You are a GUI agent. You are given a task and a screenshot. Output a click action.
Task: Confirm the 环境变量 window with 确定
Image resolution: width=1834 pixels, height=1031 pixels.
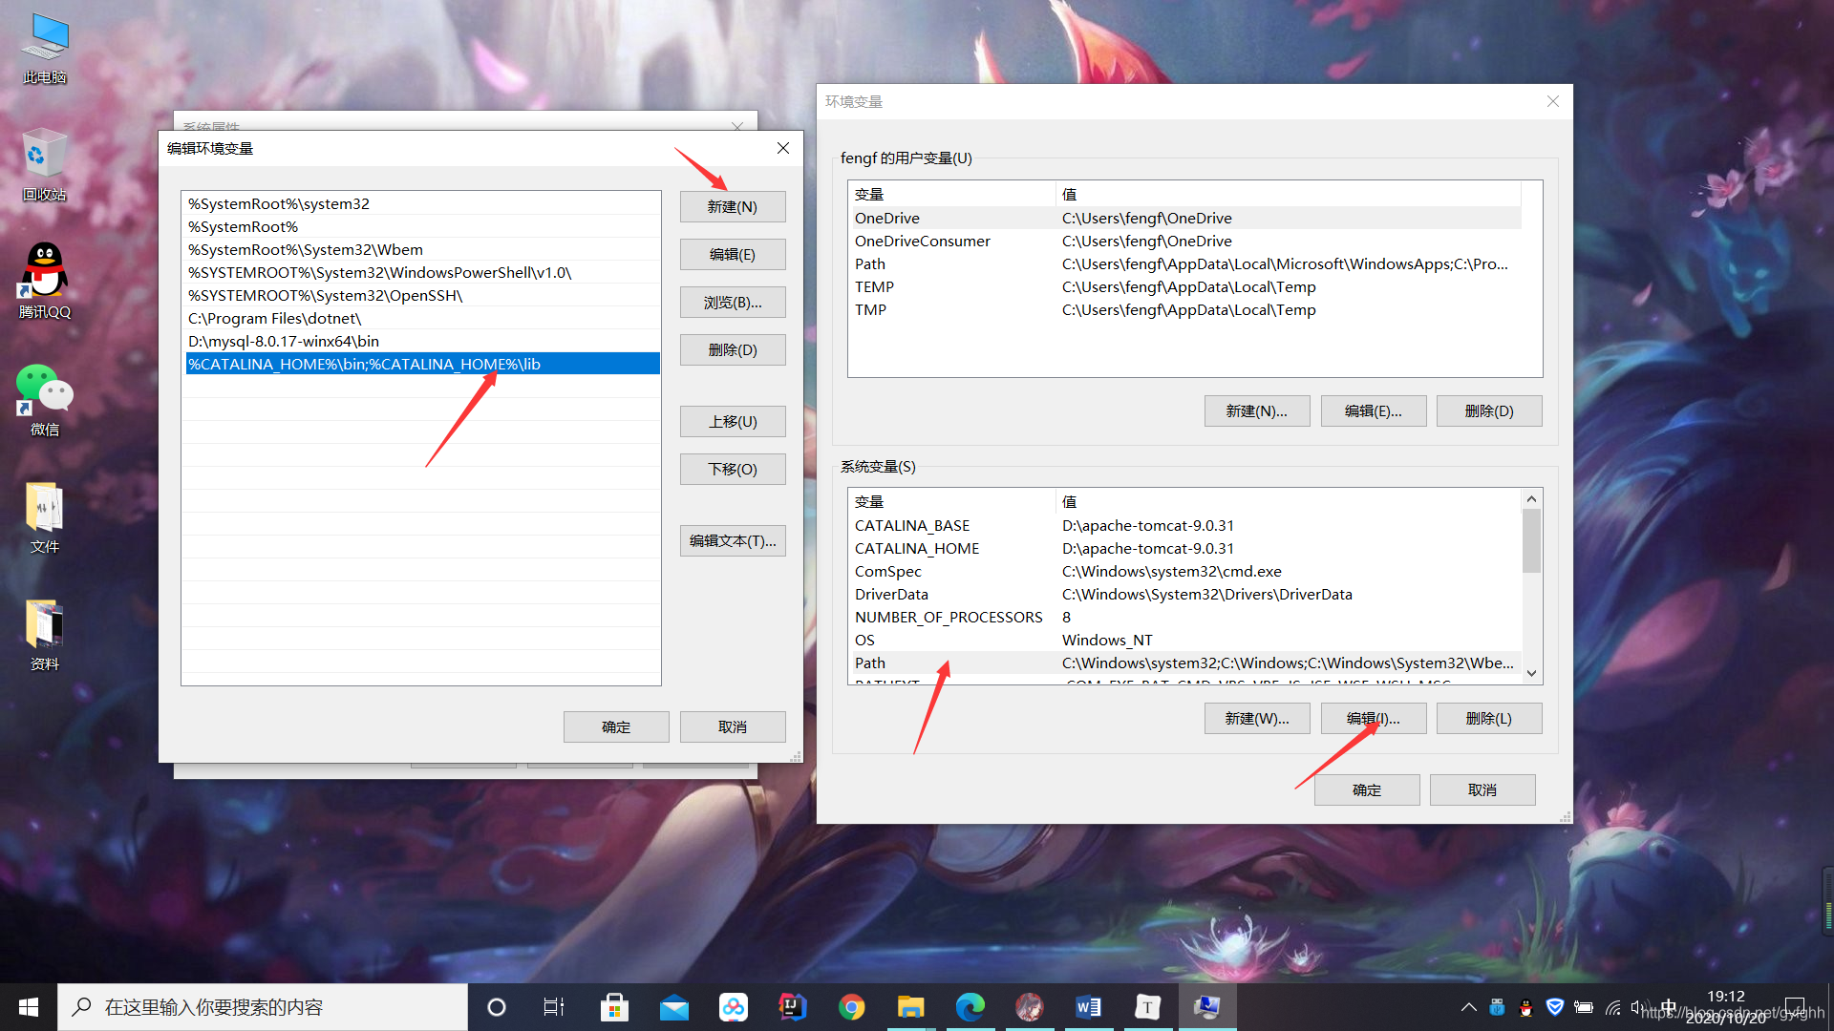point(1367,790)
